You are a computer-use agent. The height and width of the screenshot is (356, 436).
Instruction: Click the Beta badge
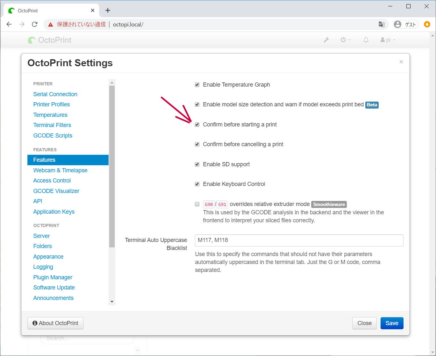(372, 105)
